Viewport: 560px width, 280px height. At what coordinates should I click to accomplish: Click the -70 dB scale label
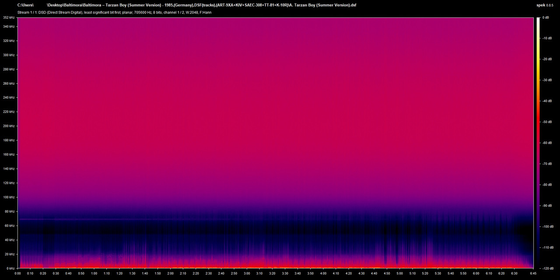click(547, 164)
